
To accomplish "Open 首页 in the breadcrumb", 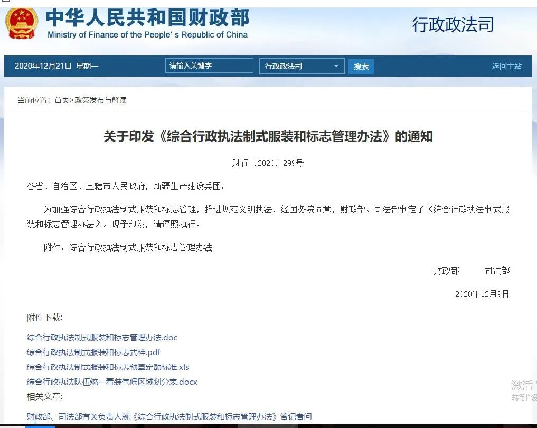I will (x=62, y=100).
